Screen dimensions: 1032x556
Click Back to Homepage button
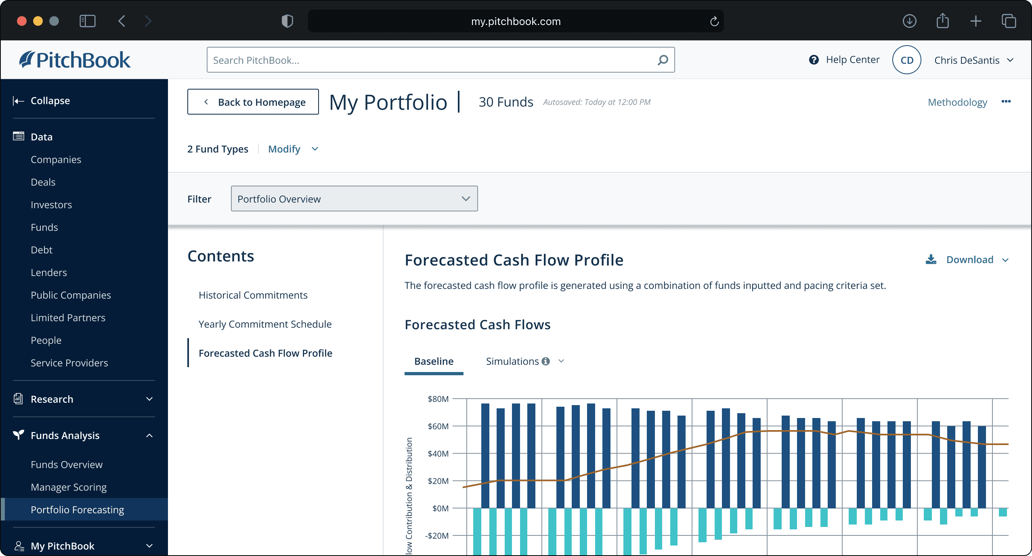click(x=253, y=102)
